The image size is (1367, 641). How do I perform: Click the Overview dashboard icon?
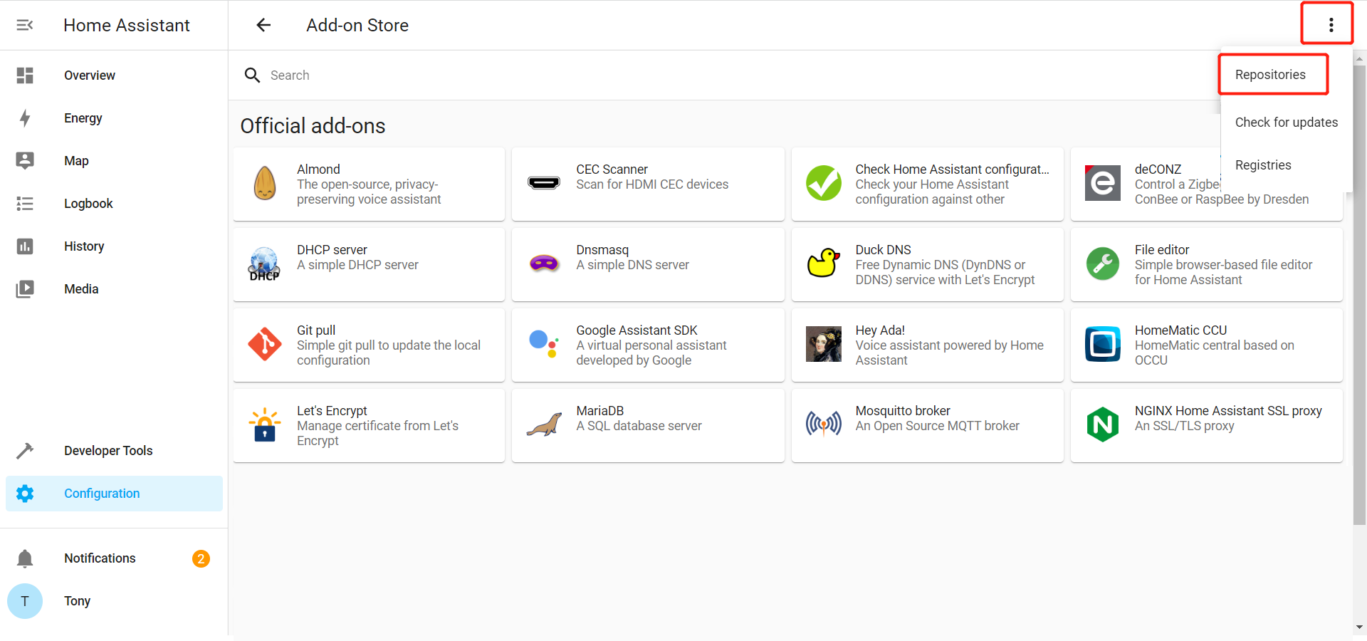coord(25,75)
